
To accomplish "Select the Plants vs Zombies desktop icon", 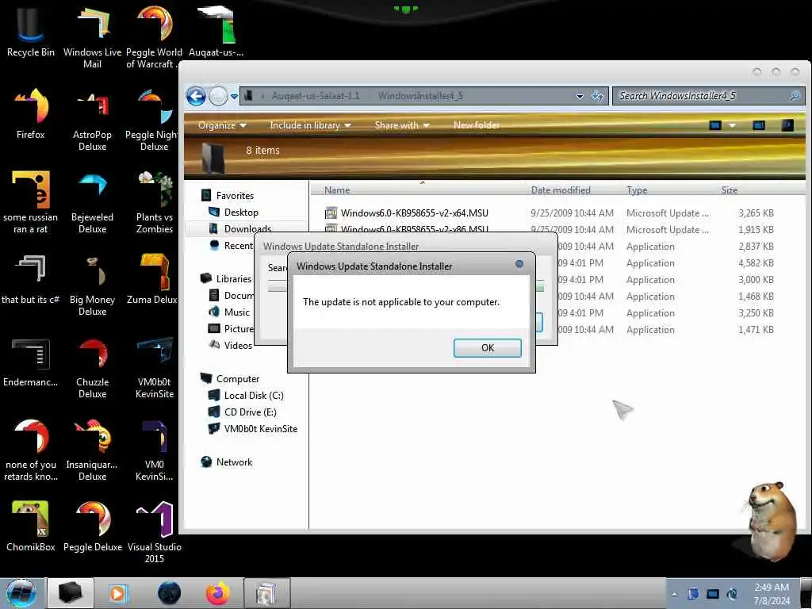I will click(155, 202).
